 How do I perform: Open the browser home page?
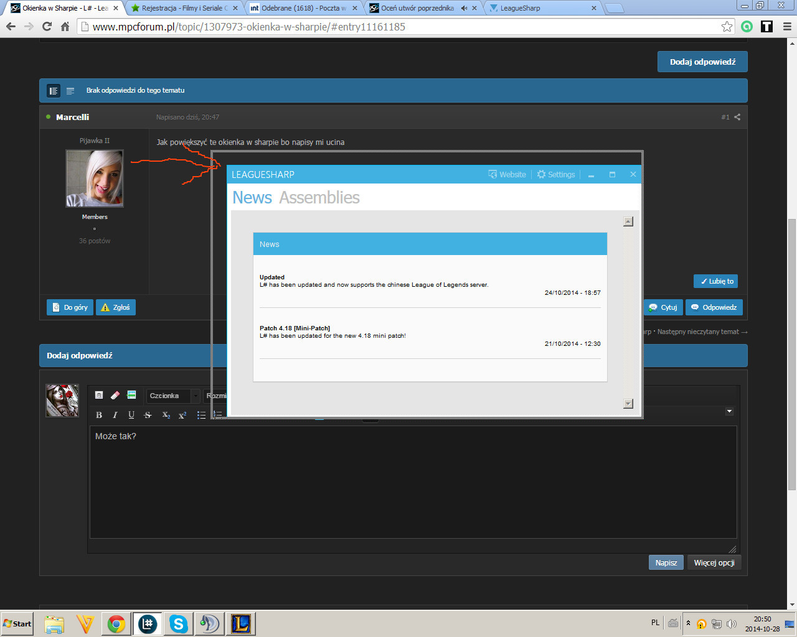(x=65, y=26)
